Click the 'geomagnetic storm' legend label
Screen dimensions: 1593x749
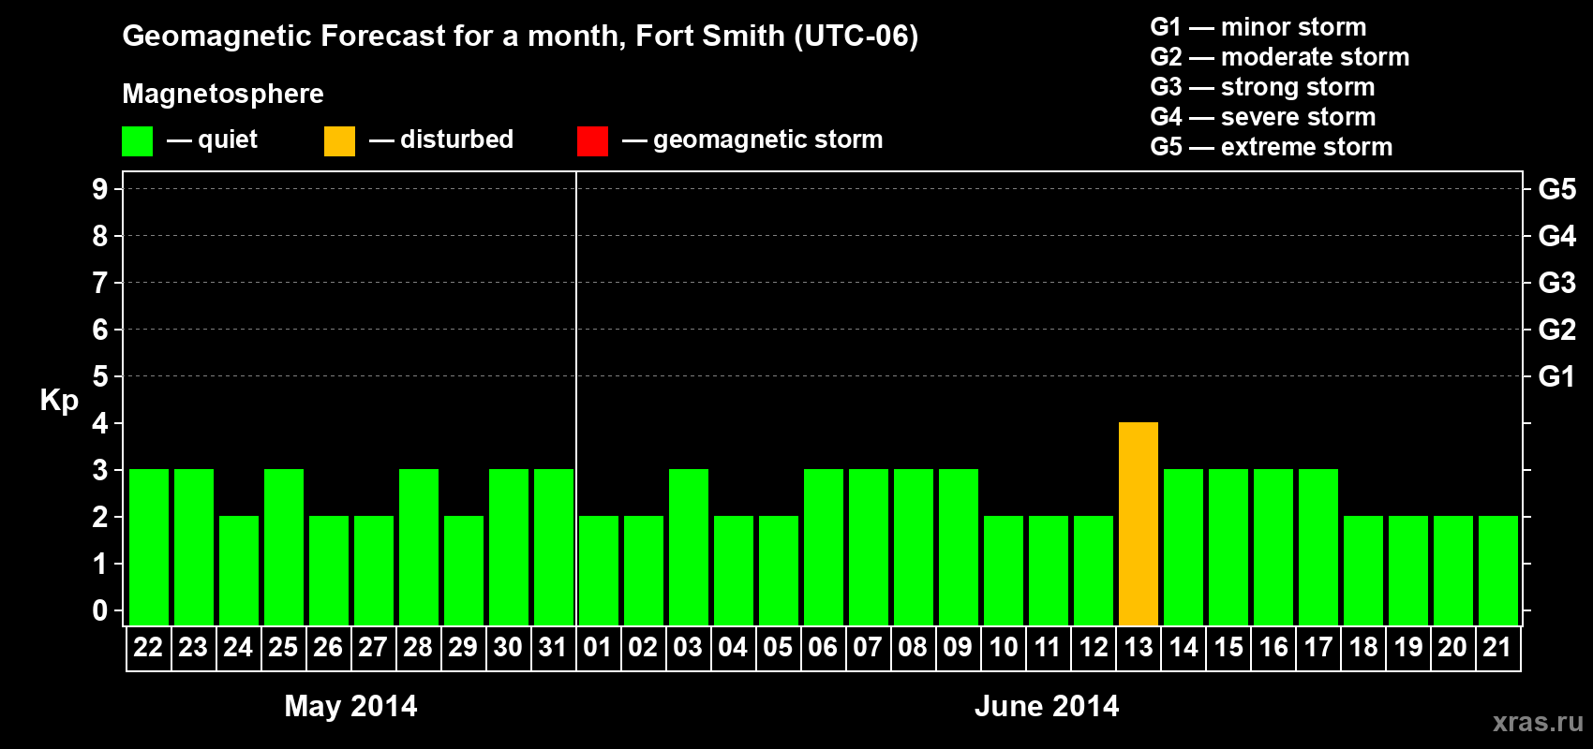767,140
